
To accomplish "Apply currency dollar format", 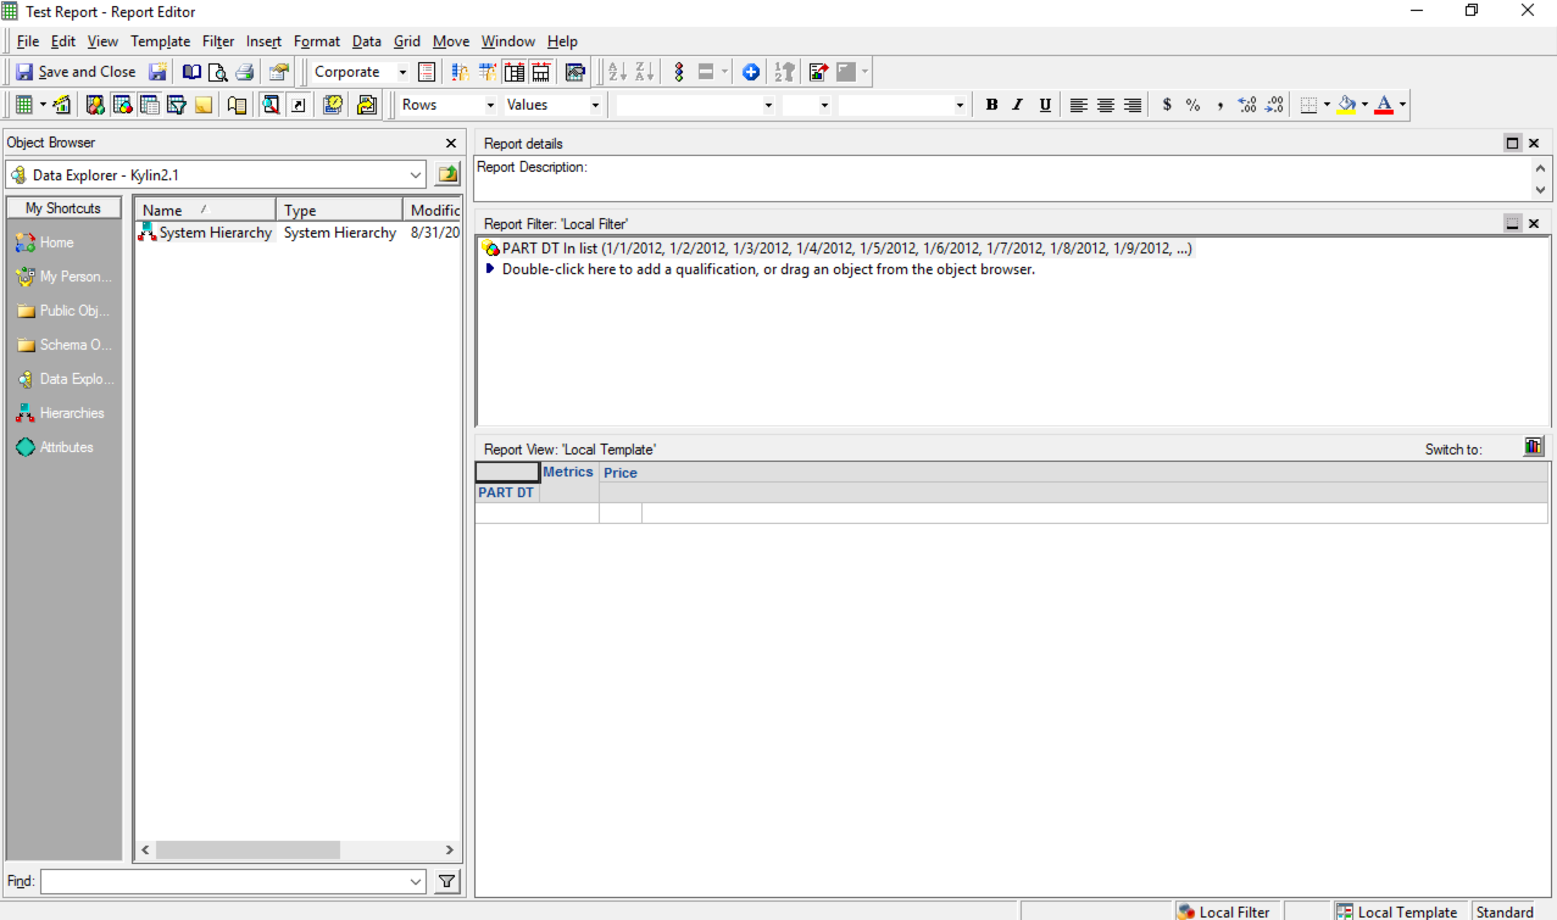I will pos(1167,105).
